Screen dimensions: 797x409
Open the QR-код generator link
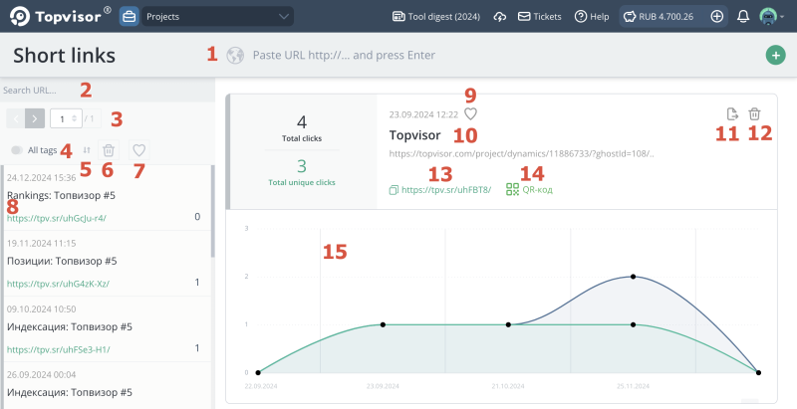529,188
